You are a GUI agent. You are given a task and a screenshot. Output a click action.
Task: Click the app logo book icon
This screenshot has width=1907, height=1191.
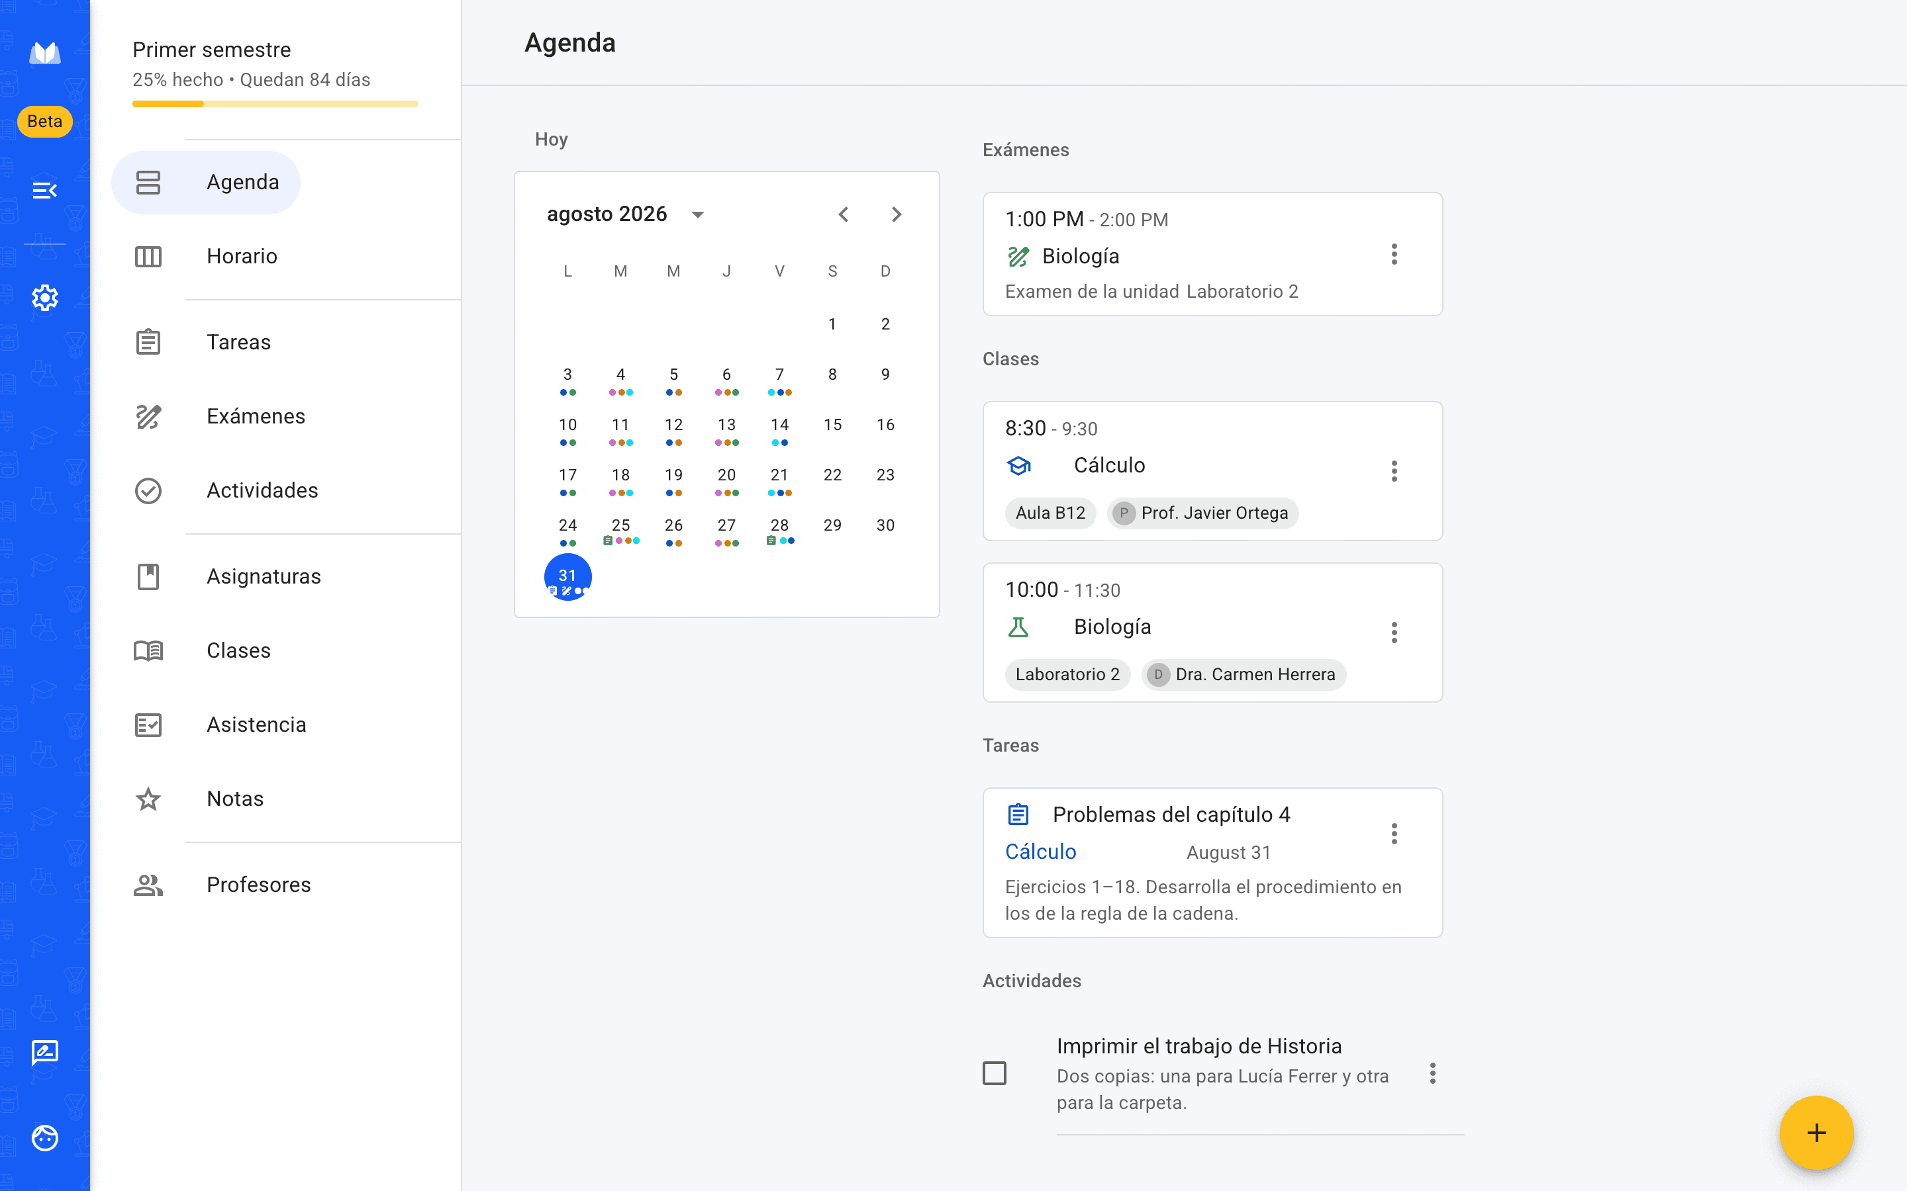pos(45,54)
